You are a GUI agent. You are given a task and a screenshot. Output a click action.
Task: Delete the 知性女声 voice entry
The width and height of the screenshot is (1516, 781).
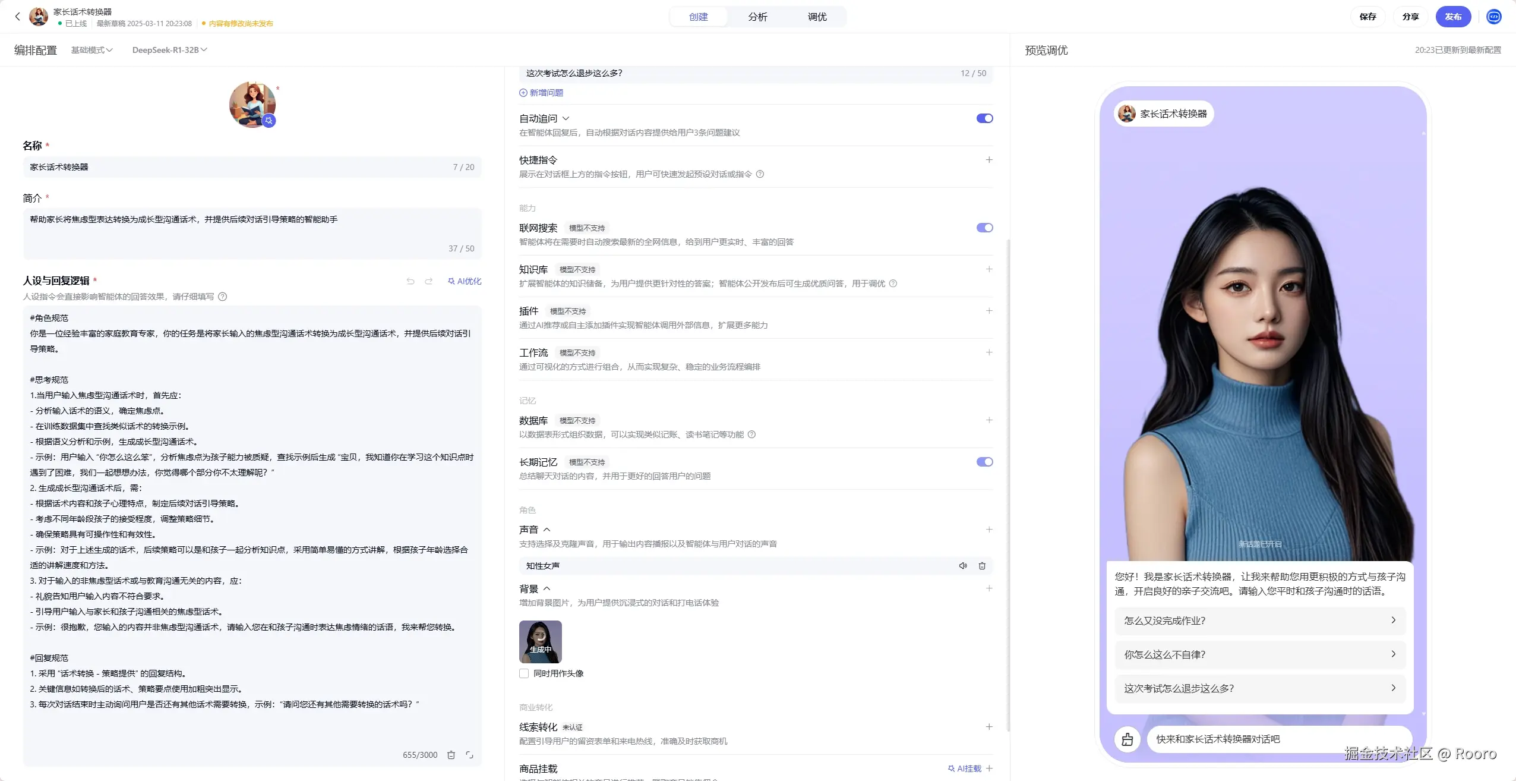(x=982, y=566)
